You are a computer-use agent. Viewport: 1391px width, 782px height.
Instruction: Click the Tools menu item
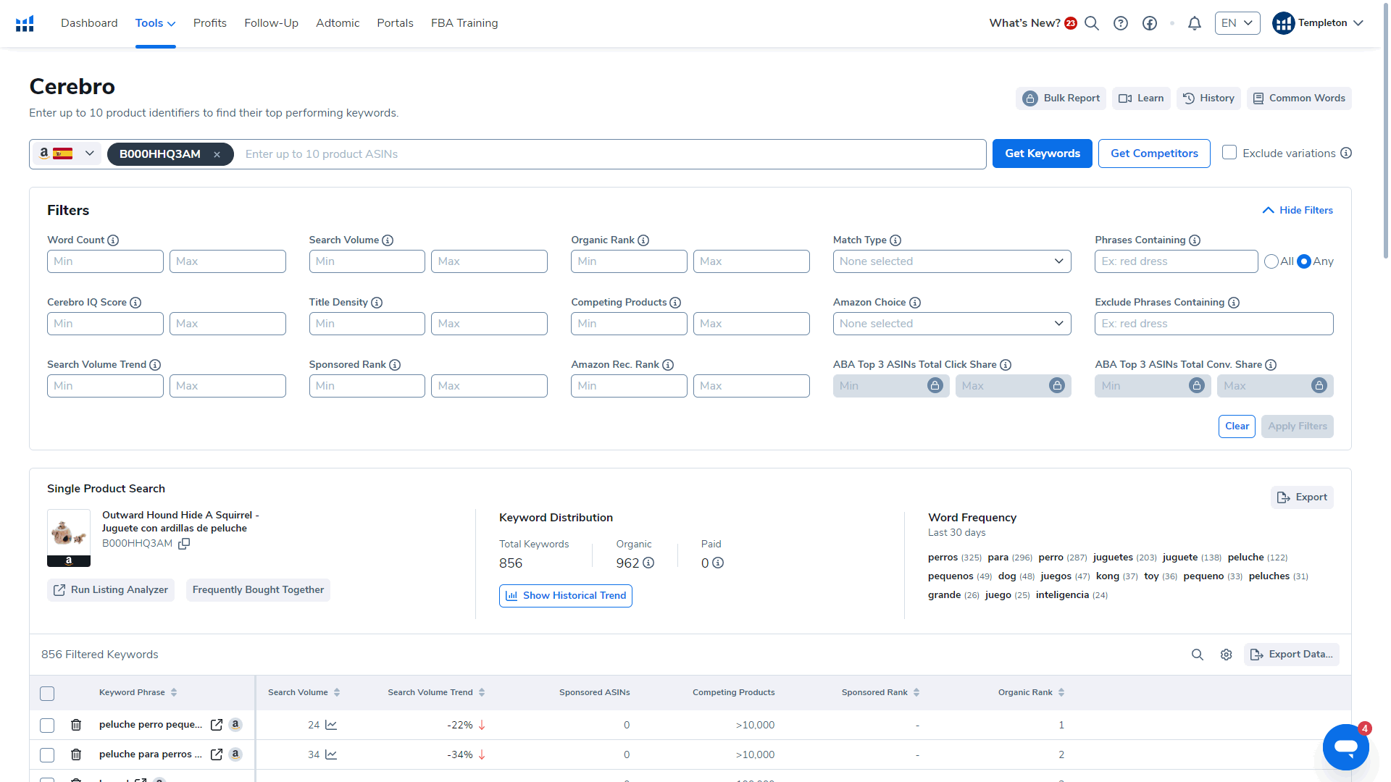pyautogui.click(x=155, y=23)
